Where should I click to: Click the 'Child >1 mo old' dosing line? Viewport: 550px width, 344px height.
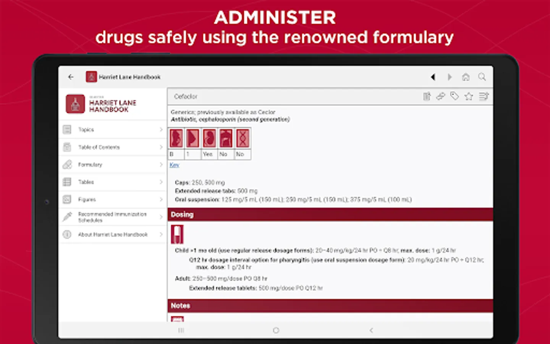click(x=315, y=251)
